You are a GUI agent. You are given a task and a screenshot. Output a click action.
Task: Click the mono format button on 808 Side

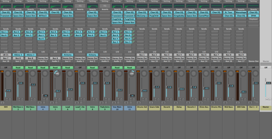pyautogui.click(x=237, y=103)
